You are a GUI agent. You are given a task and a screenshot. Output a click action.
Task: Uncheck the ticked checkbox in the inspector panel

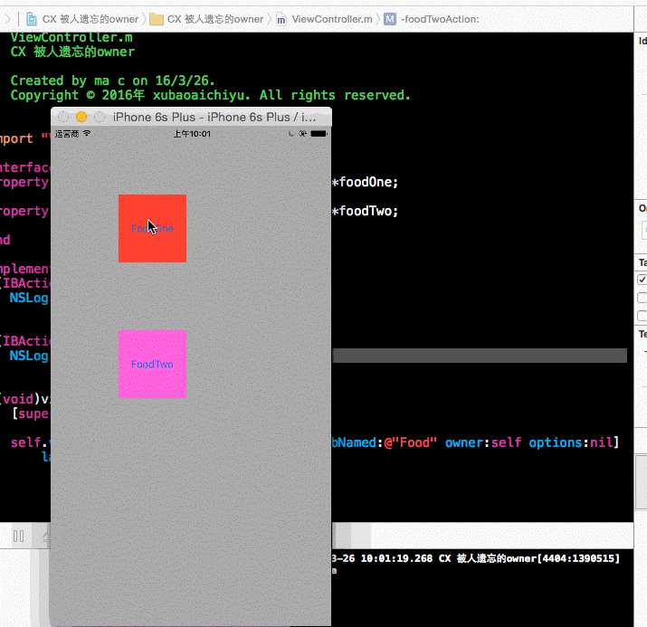tap(642, 280)
